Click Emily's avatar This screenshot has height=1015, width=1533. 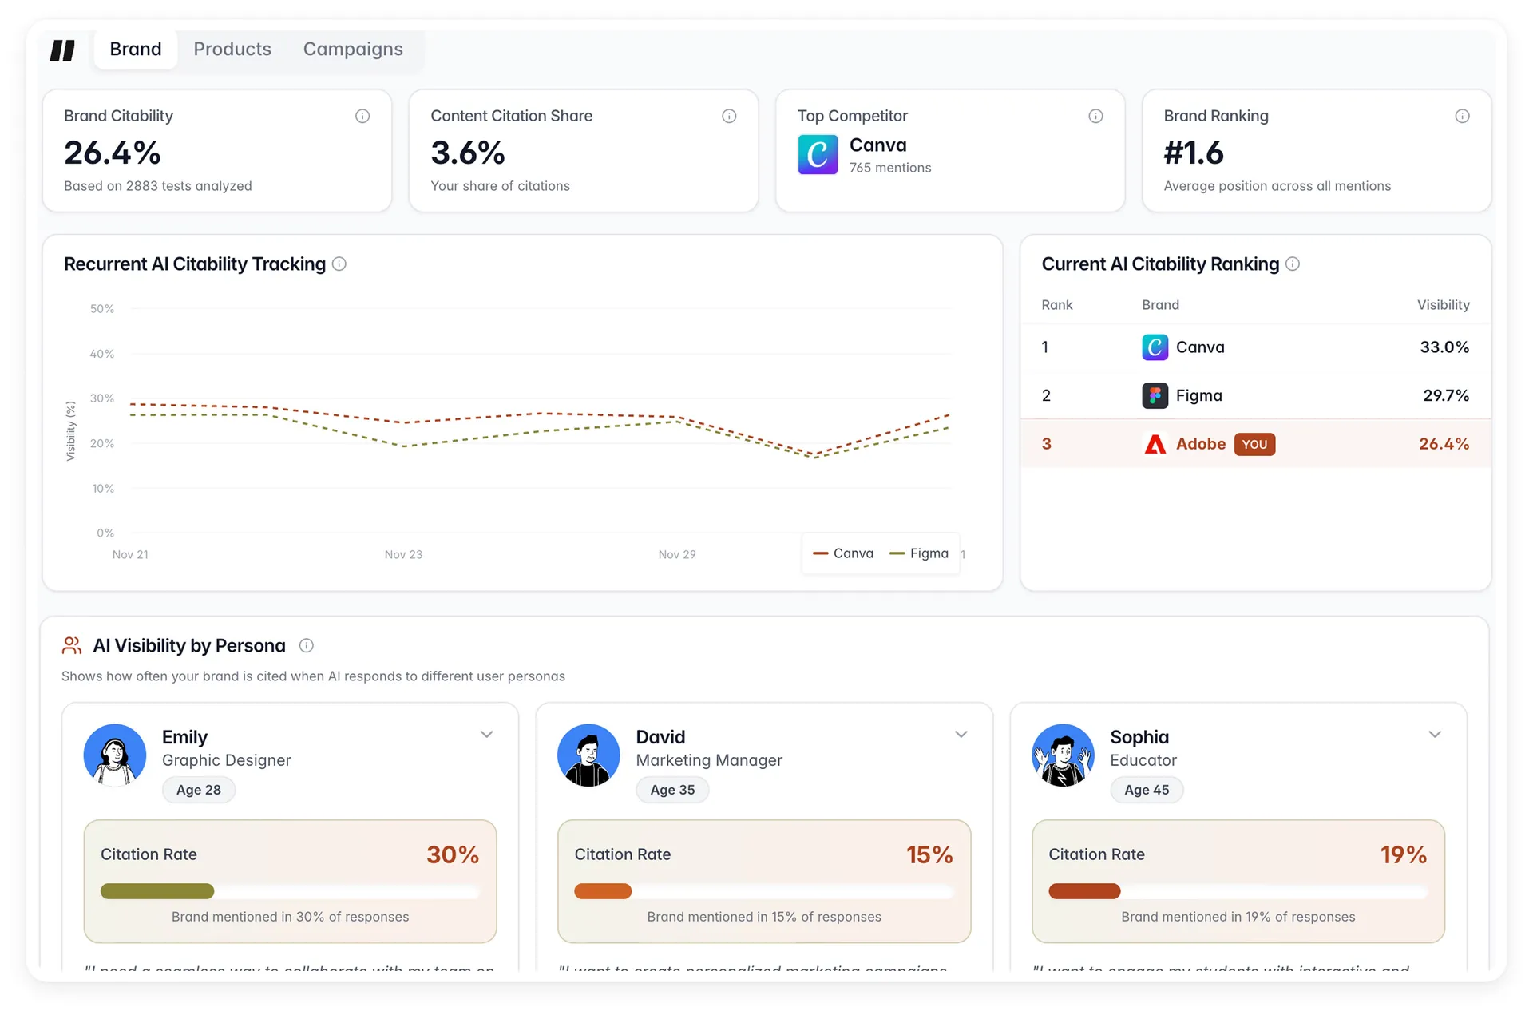click(x=115, y=755)
